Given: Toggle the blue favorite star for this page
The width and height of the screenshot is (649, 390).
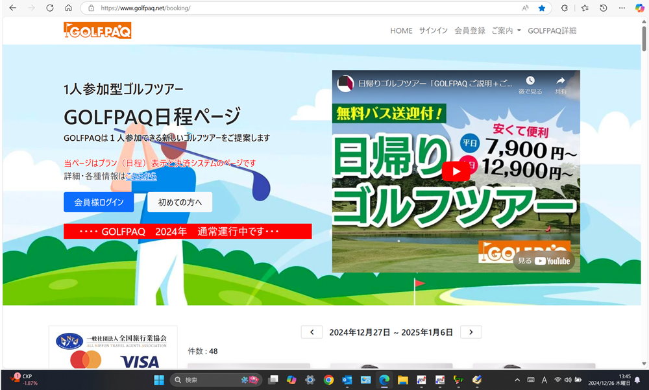Looking at the screenshot, I should (x=541, y=8).
